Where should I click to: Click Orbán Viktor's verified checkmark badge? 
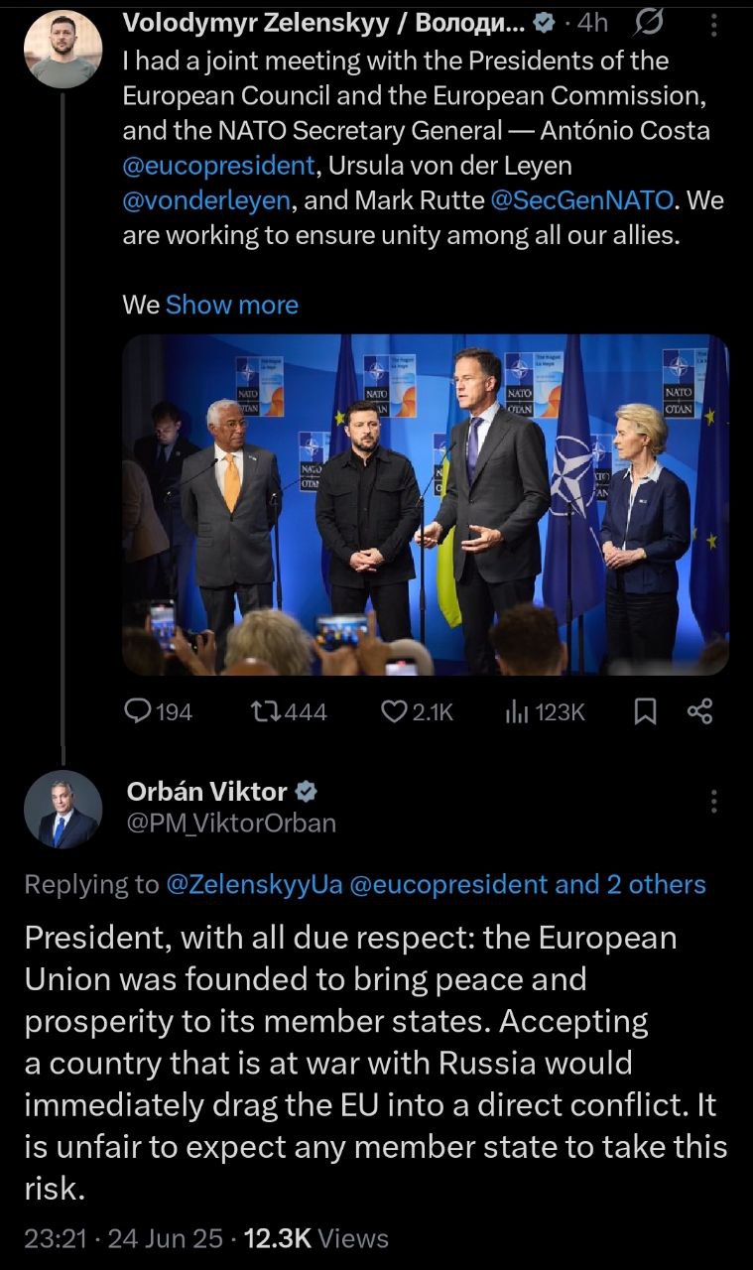[x=307, y=791]
